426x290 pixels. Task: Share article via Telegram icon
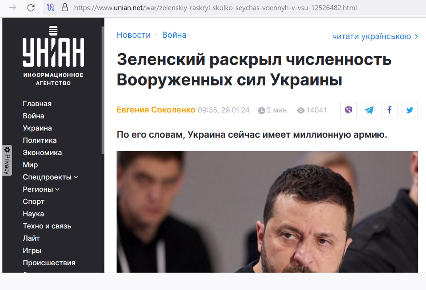(x=369, y=110)
